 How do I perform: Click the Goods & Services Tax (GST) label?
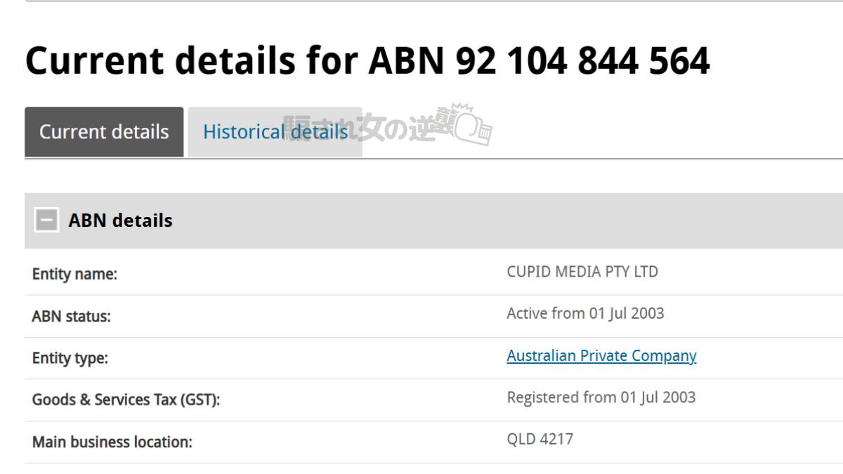[126, 400]
